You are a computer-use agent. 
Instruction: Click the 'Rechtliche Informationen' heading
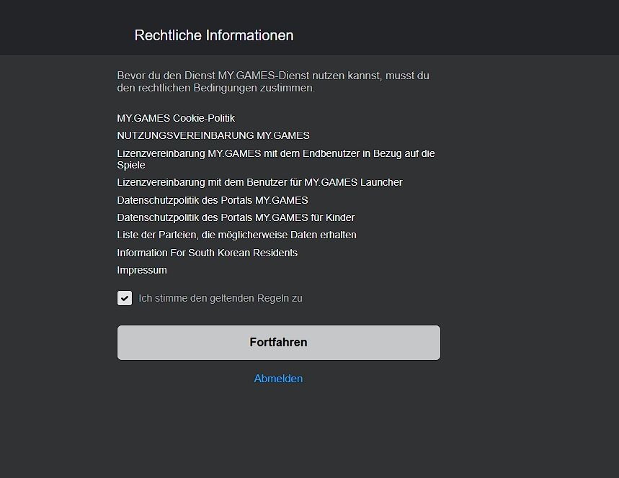(214, 35)
